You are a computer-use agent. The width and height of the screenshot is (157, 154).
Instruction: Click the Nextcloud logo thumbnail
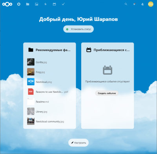[31, 82]
